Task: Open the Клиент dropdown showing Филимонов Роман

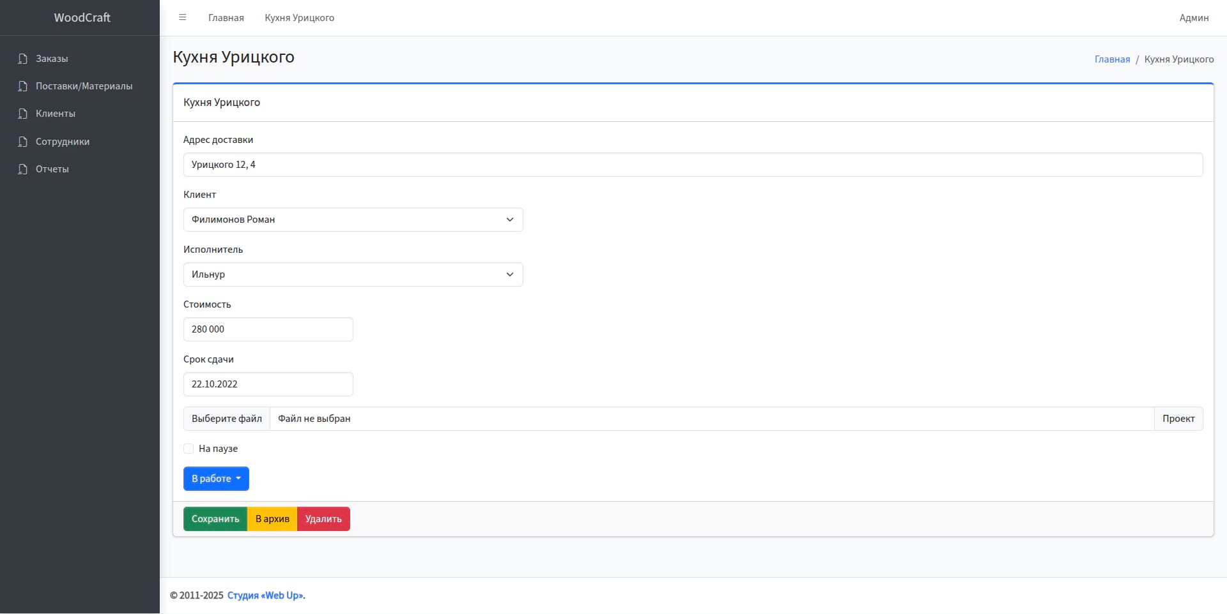Action: (x=353, y=220)
